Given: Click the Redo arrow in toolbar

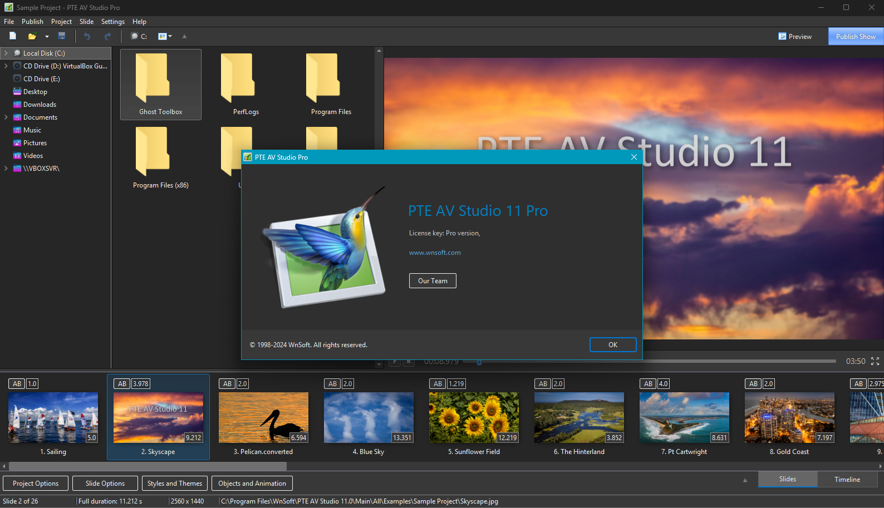Looking at the screenshot, I should point(107,36).
